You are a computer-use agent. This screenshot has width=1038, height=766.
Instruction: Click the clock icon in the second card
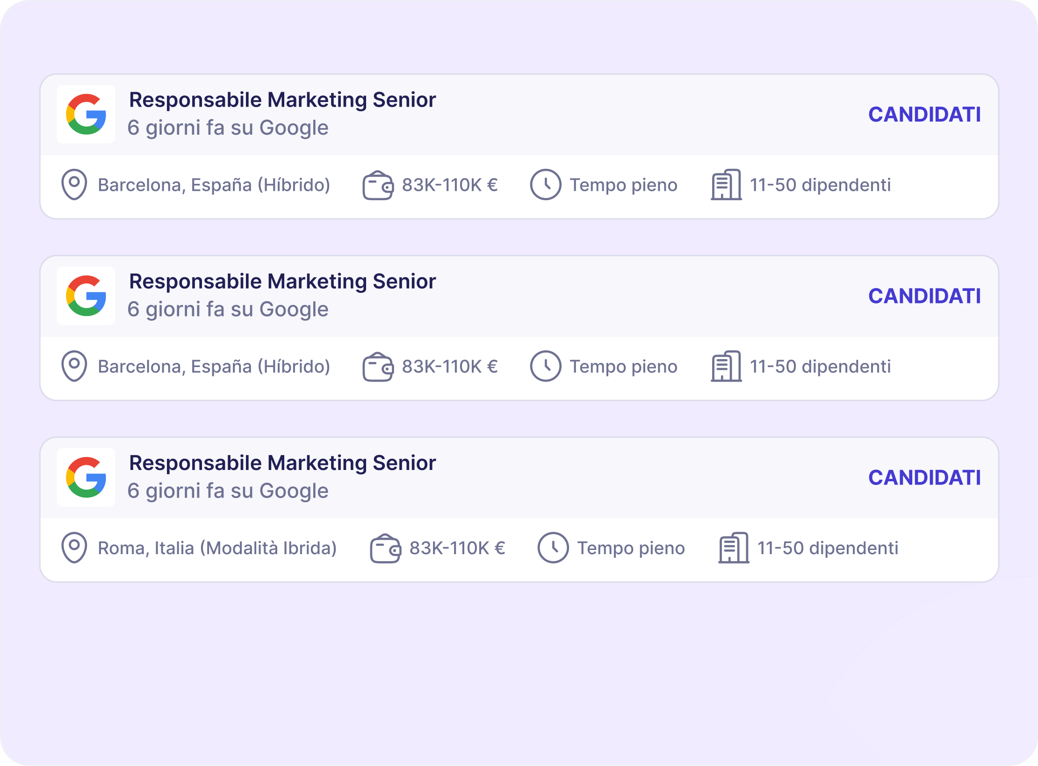(x=545, y=366)
